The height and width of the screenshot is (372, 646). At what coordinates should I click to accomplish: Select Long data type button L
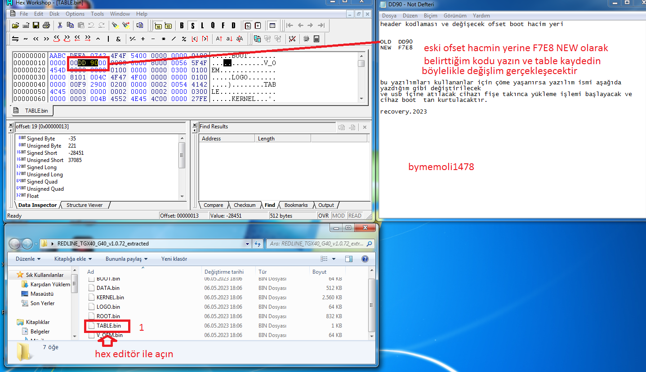coord(203,25)
